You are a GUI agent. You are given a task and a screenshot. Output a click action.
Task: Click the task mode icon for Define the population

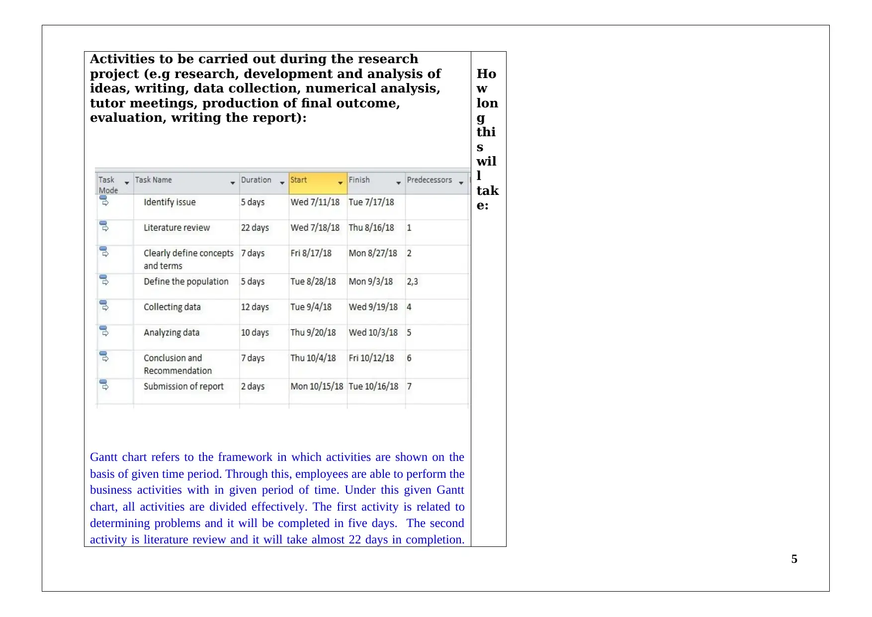(x=104, y=280)
